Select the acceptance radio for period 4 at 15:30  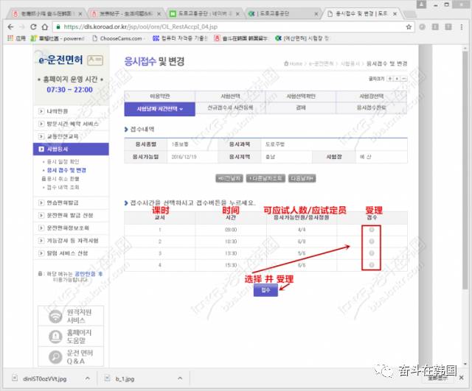pyautogui.click(x=372, y=265)
